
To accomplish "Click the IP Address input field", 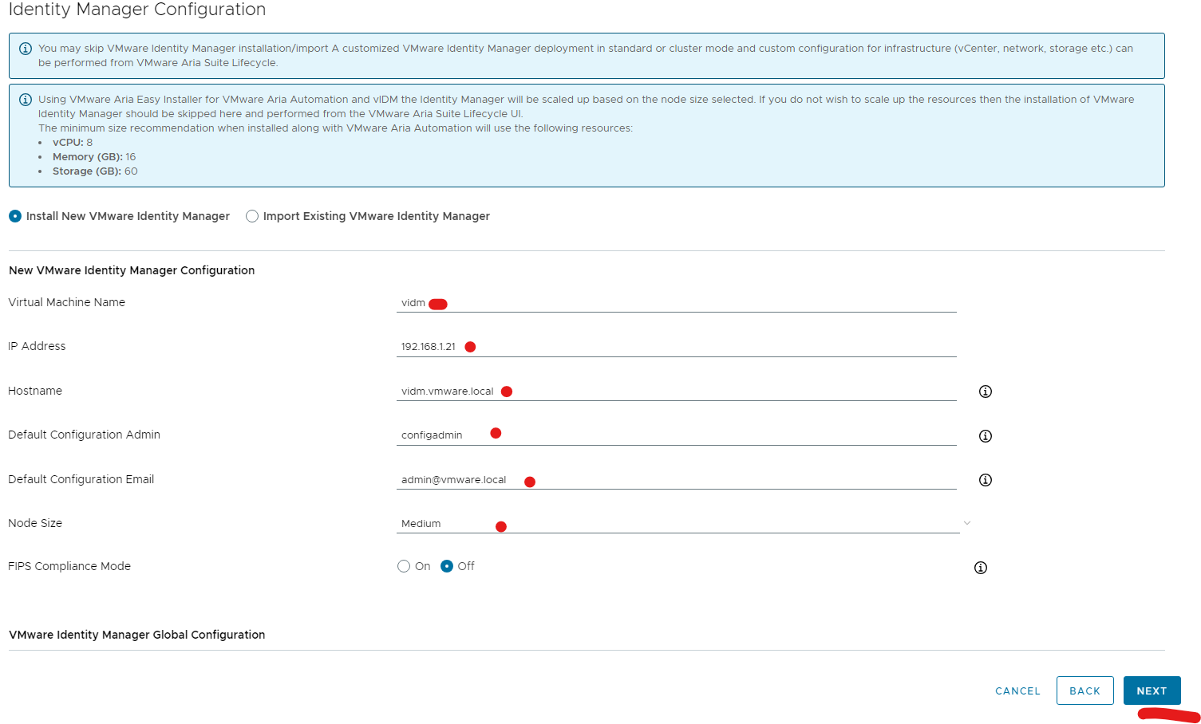I will 676,347.
